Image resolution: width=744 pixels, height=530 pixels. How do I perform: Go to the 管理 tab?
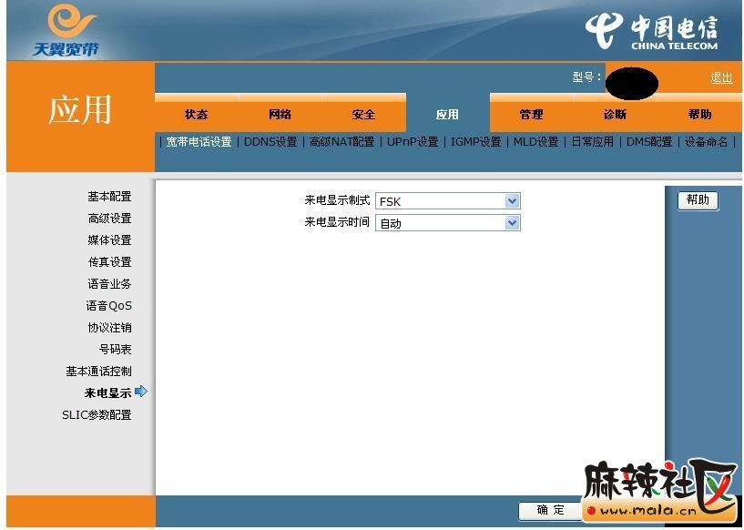pos(531,115)
